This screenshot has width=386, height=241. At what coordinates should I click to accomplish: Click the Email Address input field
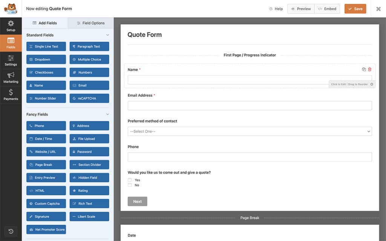[x=250, y=105]
